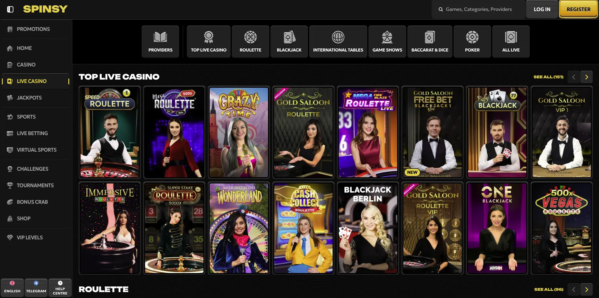Show previous Top Live Casino games
Viewport: 599px width, 298px height.
tap(574, 77)
